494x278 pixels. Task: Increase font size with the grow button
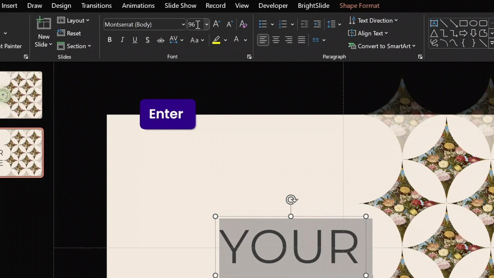pyautogui.click(x=217, y=24)
